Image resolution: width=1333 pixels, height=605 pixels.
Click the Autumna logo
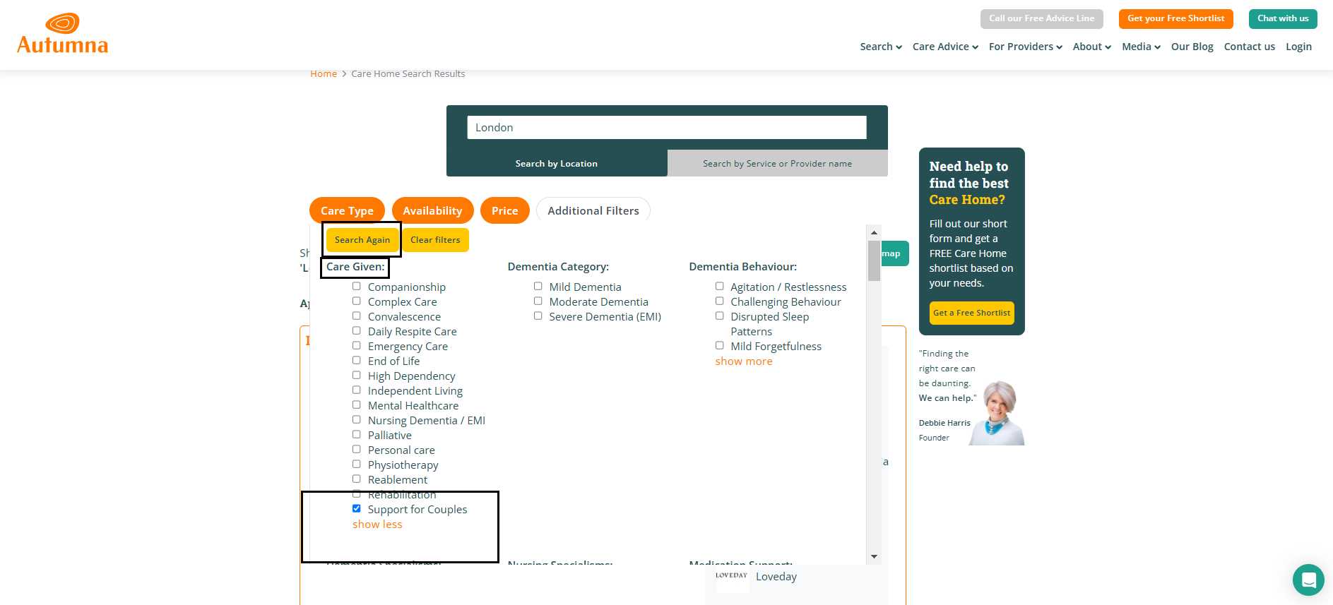[x=62, y=33]
